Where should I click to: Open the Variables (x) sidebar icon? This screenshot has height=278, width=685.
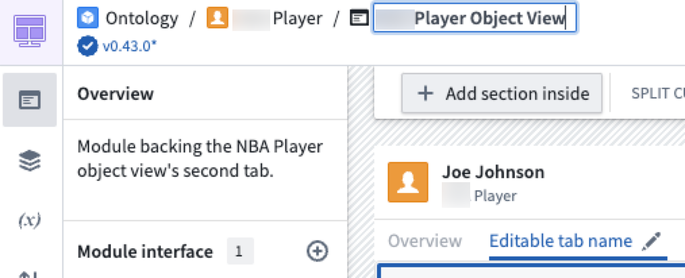tap(30, 221)
